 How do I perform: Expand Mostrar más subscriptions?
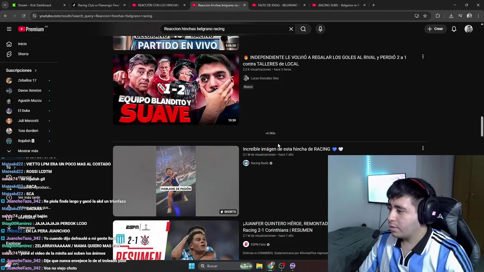tap(28, 151)
